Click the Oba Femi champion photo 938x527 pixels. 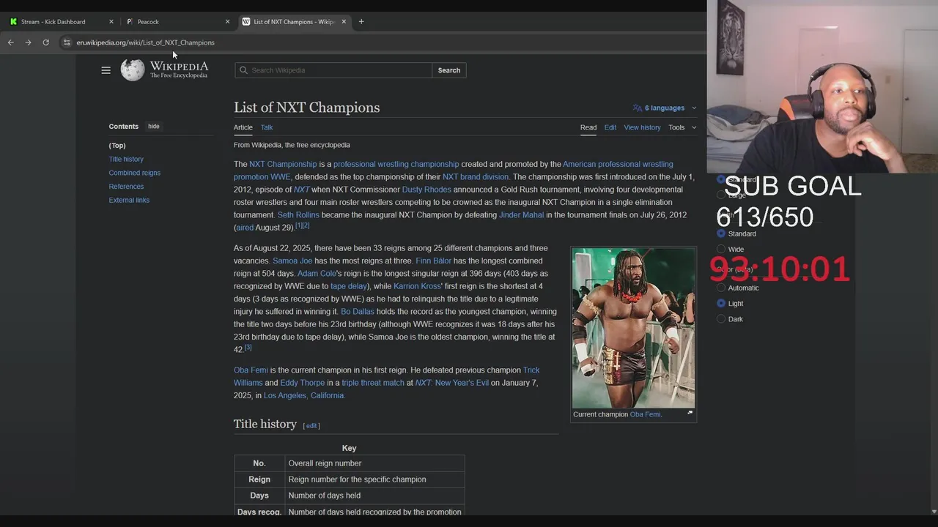point(633,327)
